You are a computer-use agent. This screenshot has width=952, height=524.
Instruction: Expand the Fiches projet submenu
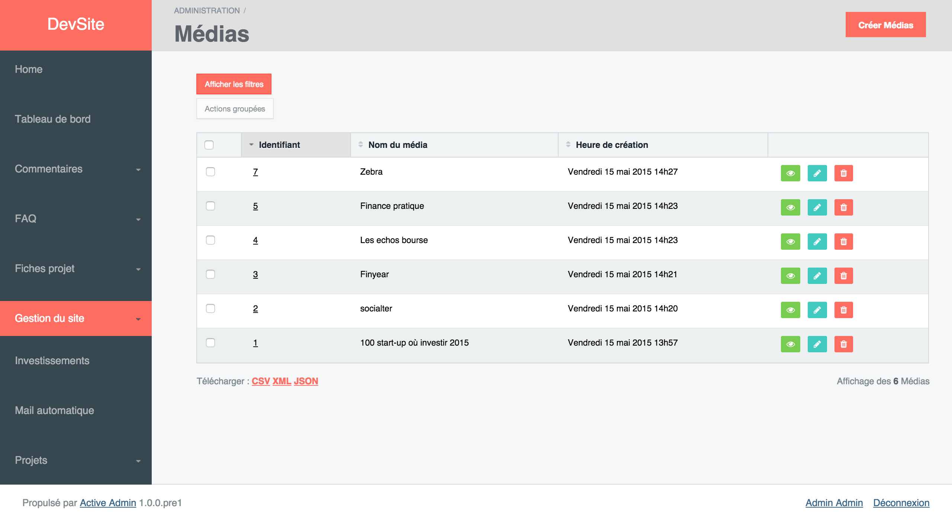[x=76, y=269]
